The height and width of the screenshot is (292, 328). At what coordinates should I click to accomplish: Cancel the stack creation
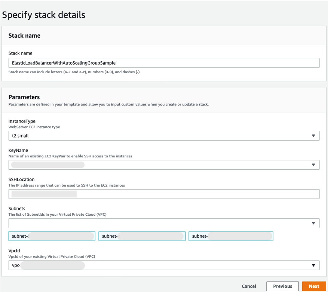[249, 286]
